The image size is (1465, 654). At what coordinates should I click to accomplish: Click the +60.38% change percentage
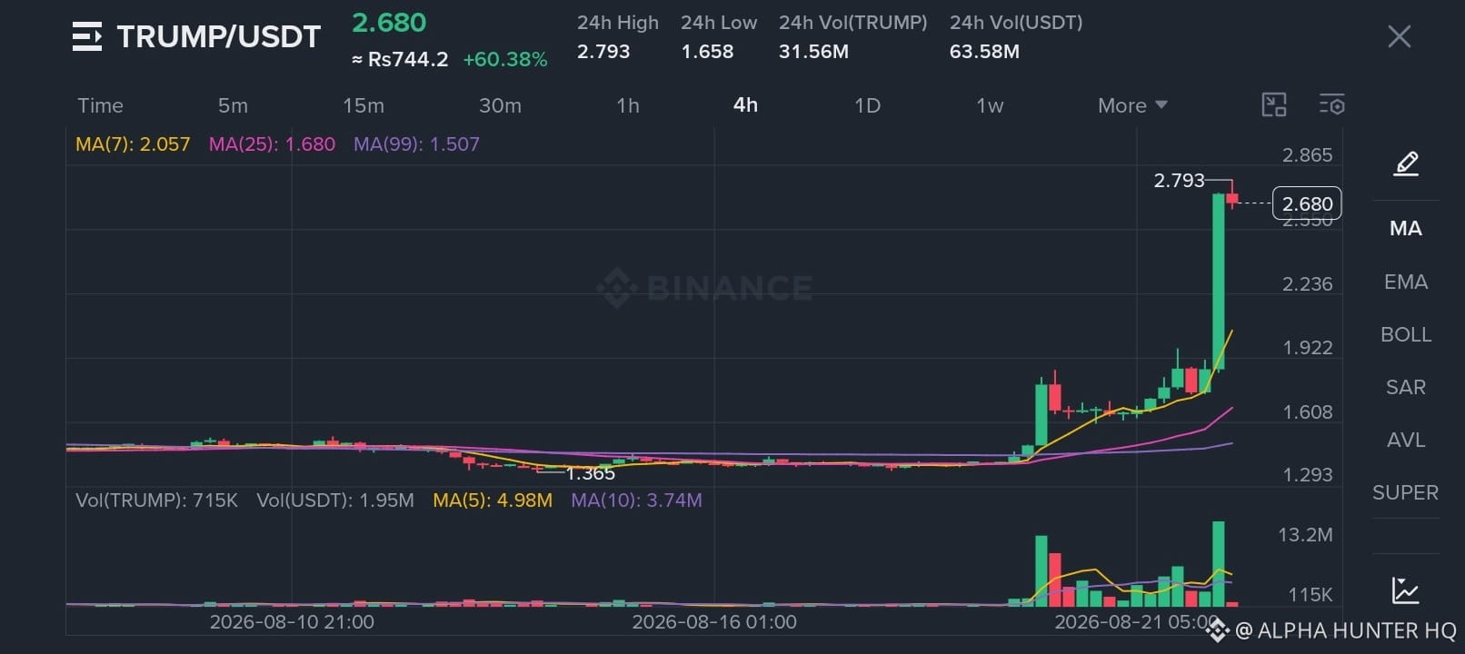[505, 60]
